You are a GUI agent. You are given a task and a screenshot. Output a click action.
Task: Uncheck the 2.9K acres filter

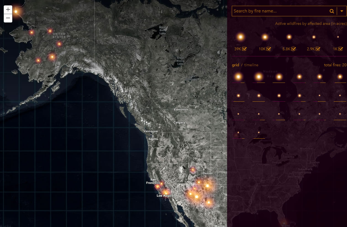coord(318,49)
